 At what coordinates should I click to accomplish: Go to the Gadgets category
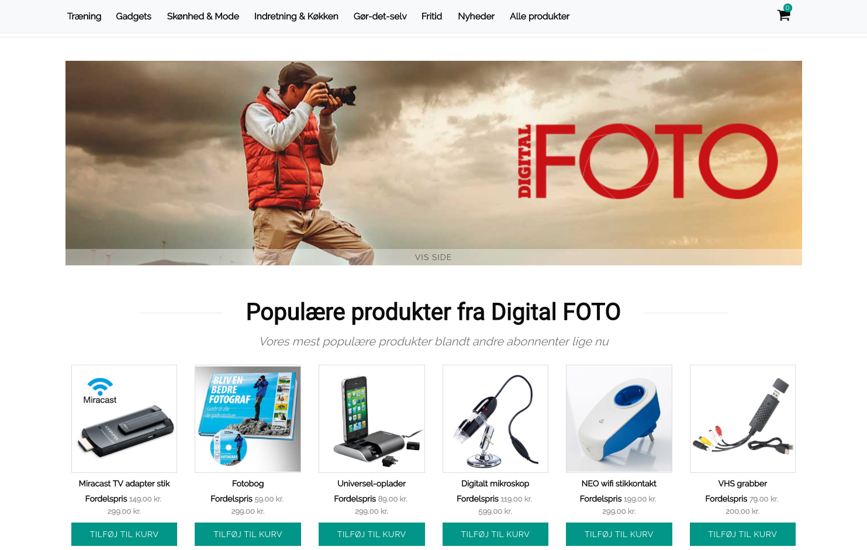pyautogui.click(x=133, y=16)
